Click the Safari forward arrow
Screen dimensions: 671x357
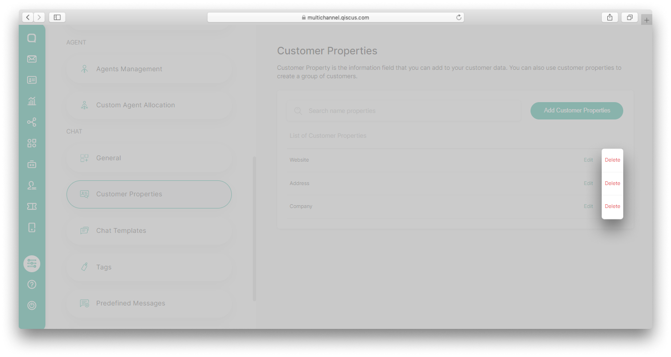[39, 17]
